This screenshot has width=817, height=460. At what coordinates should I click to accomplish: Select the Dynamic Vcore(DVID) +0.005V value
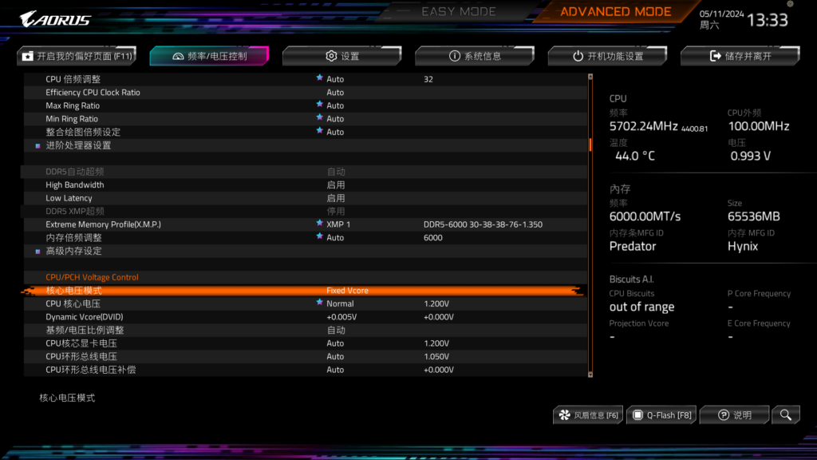click(x=341, y=317)
